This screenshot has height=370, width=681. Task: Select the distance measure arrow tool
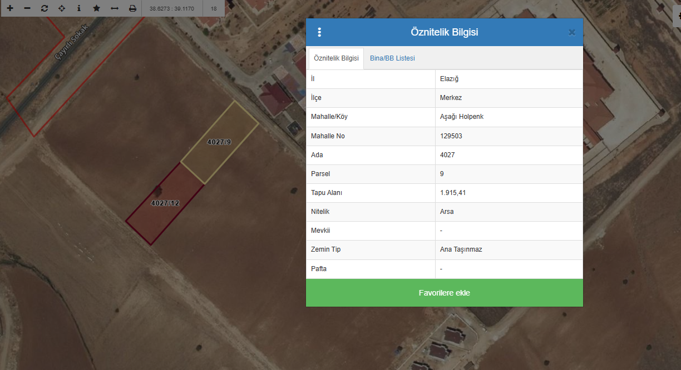[115, 8]
